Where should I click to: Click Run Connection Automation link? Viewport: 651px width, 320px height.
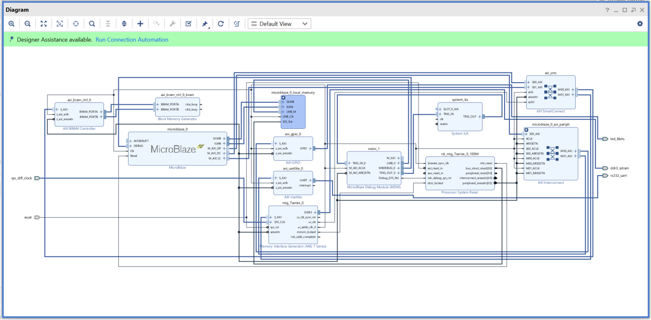[132, 40]
